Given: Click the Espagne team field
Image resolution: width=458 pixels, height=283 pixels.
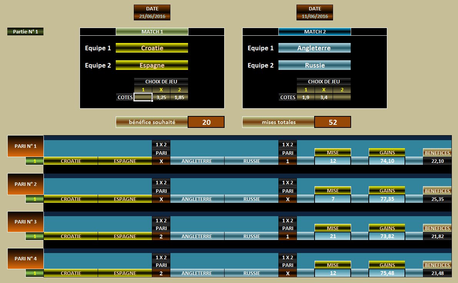Looking at the screenshot, I should [152, 65].
